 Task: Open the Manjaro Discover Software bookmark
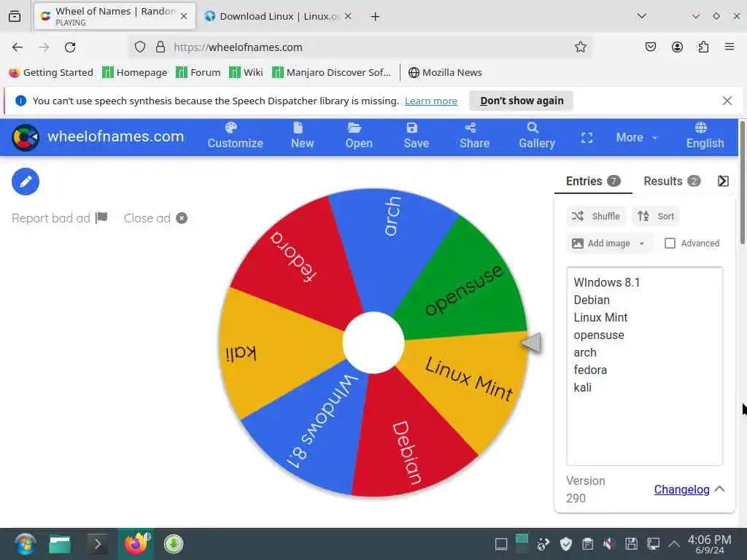(332, 72)
